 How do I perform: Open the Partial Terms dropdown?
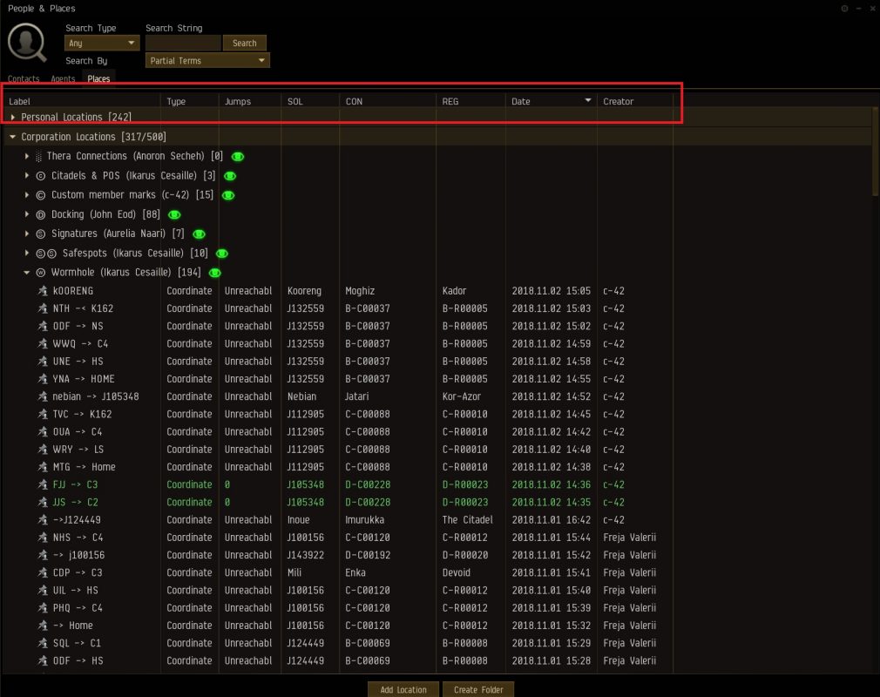tap(207, 61)
